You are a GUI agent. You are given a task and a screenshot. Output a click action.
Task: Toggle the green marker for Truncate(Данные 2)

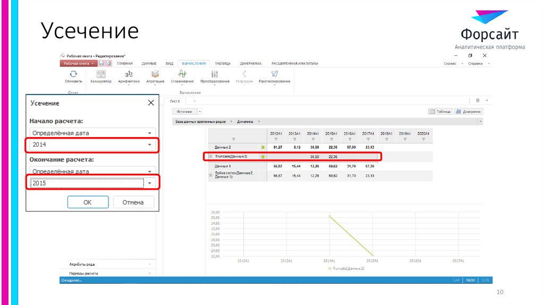[x=262, y=157]
